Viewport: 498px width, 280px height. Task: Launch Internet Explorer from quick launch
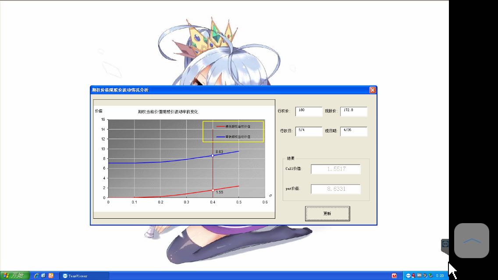36,276
